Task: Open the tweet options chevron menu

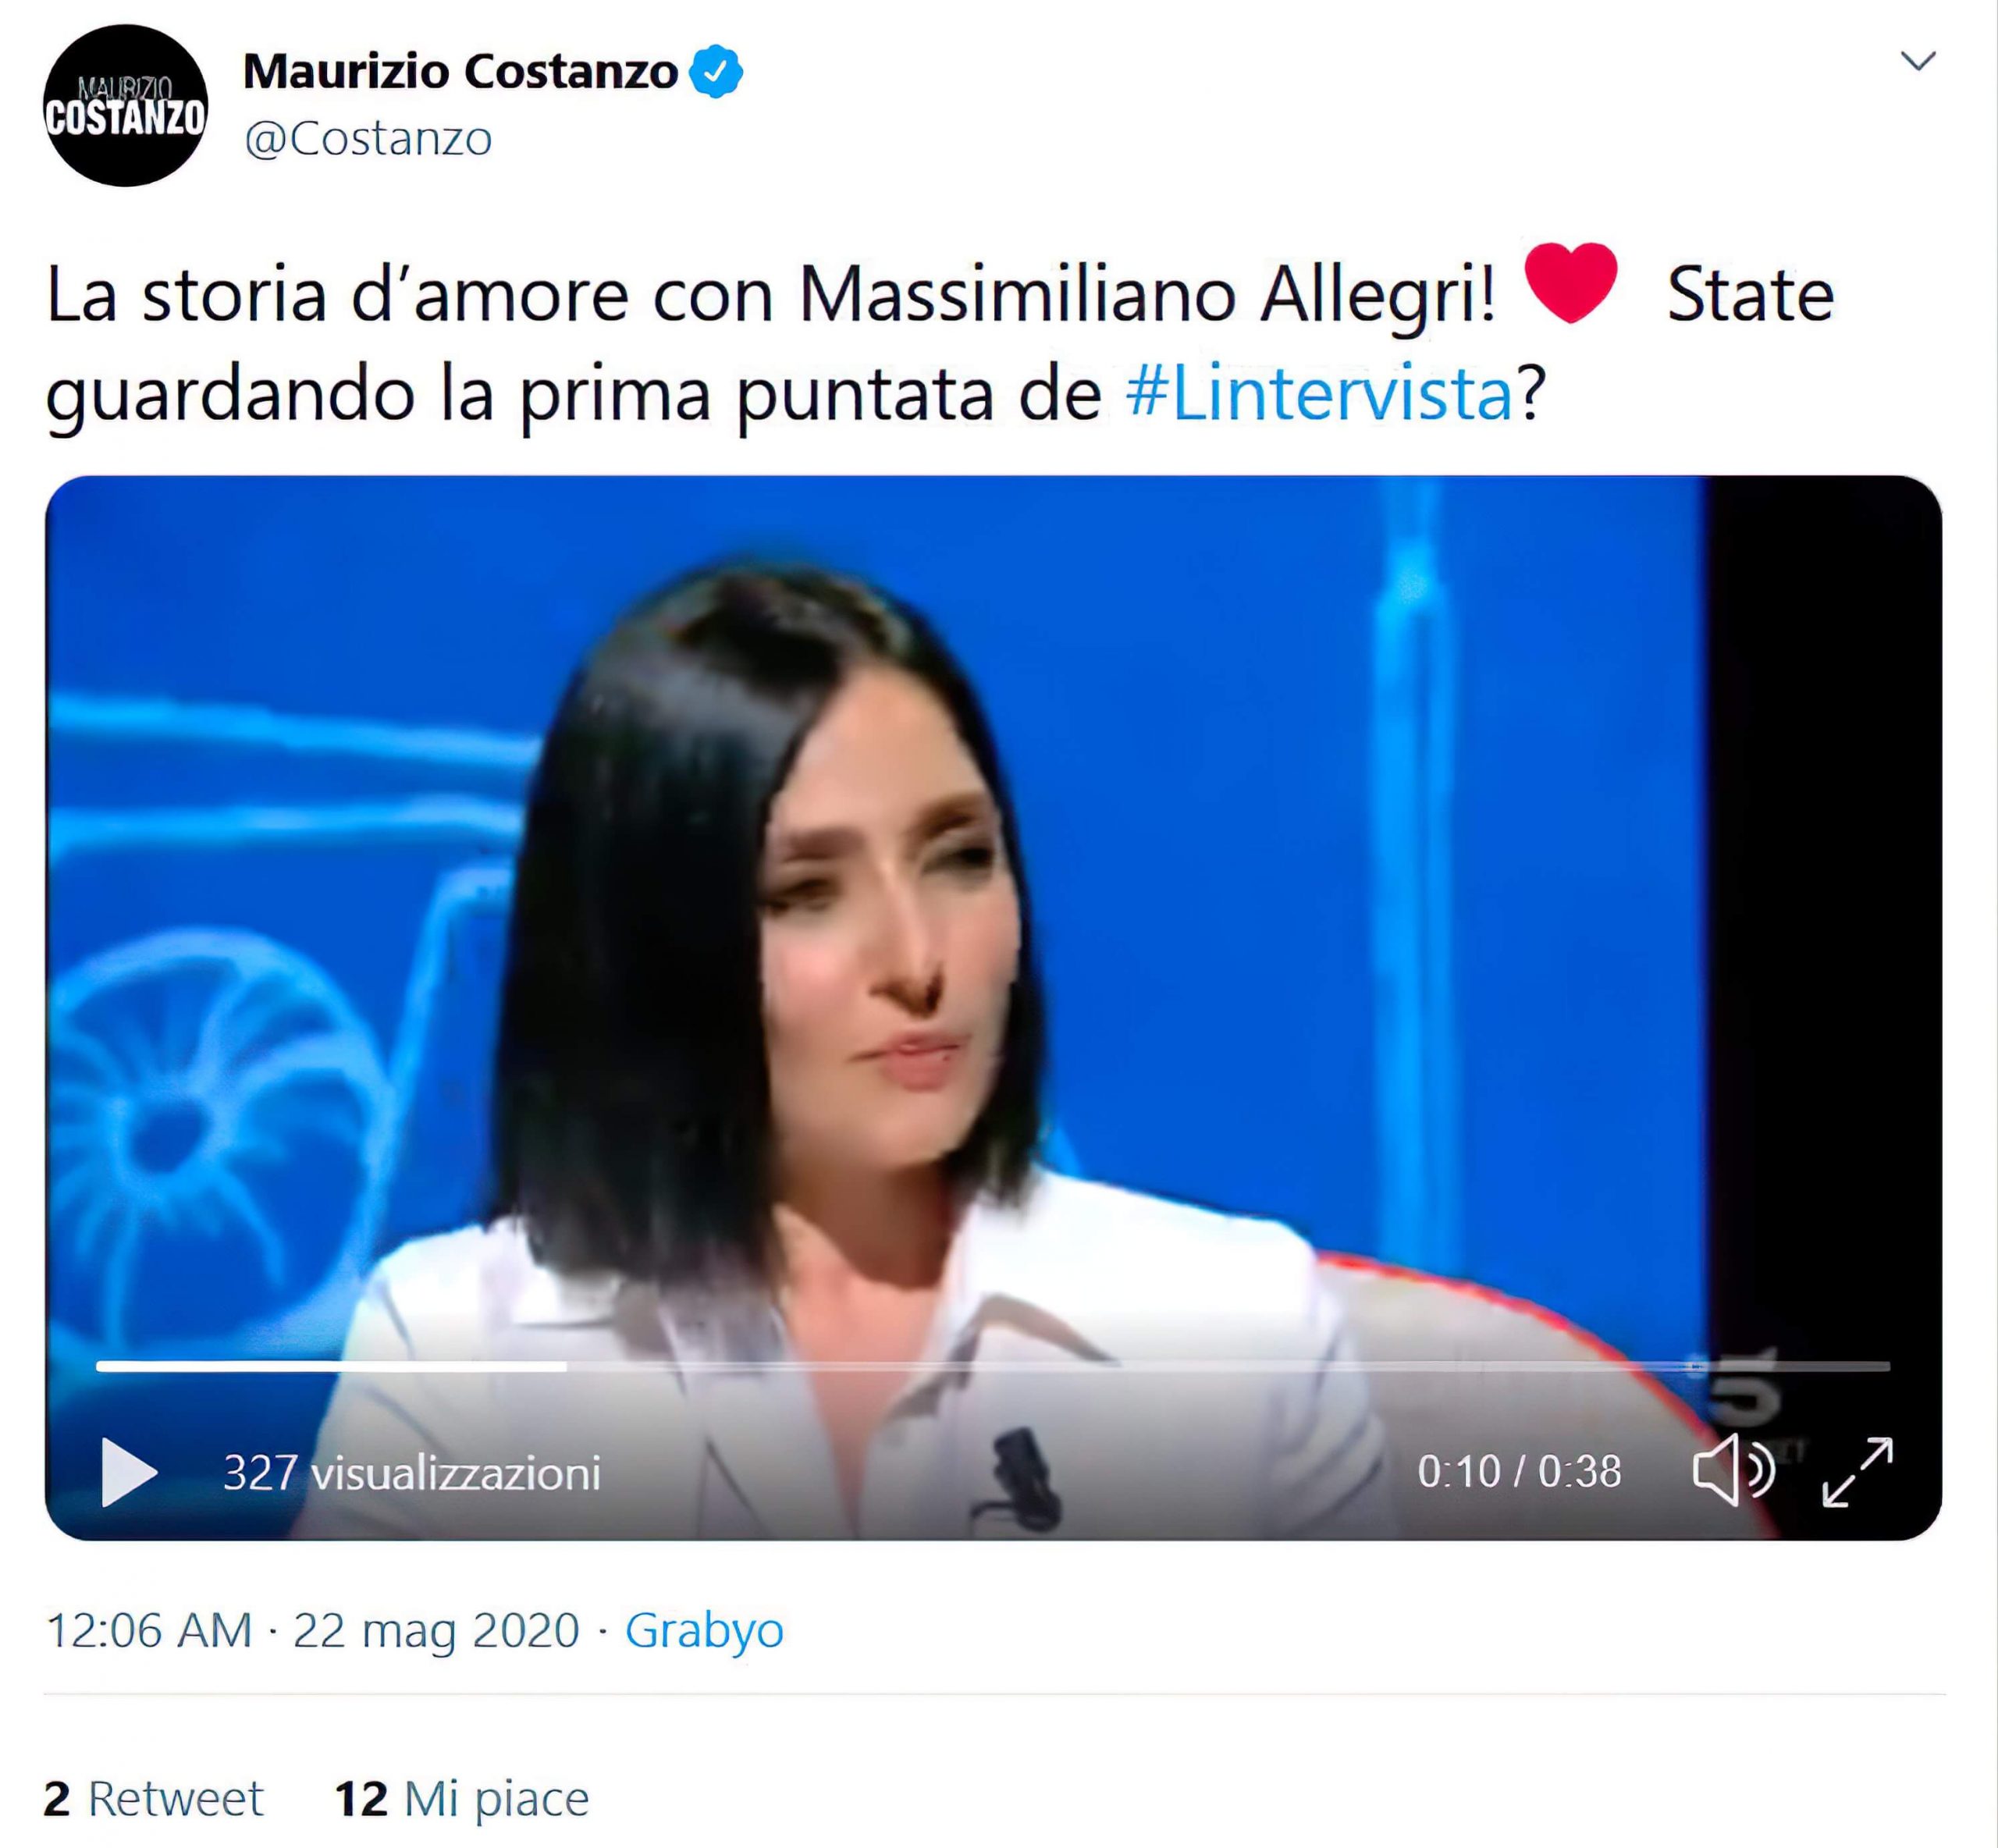Action: coord(1918,61)
